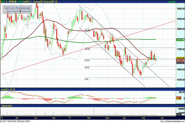Click the MOL symbol label in chart header
Image resolution: width=185 pixels, height=123 pixels.
[x=3, y=2]
